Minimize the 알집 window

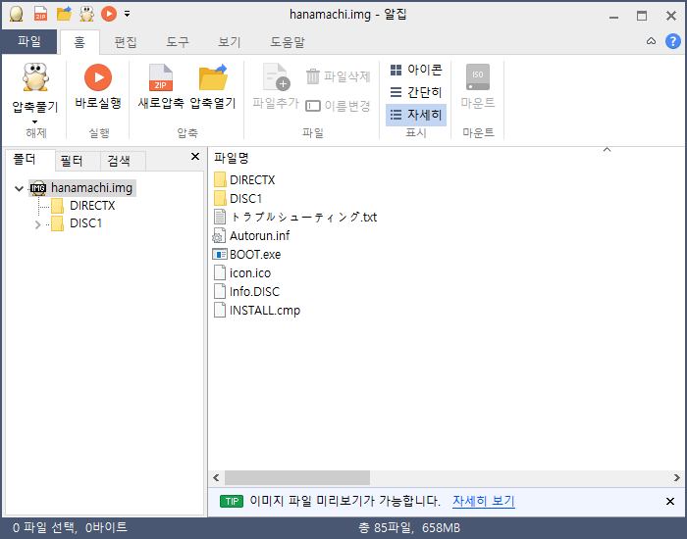click(x=613, y=16)
